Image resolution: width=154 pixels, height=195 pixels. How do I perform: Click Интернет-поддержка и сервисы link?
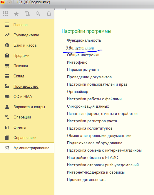(x=96, y=172)
